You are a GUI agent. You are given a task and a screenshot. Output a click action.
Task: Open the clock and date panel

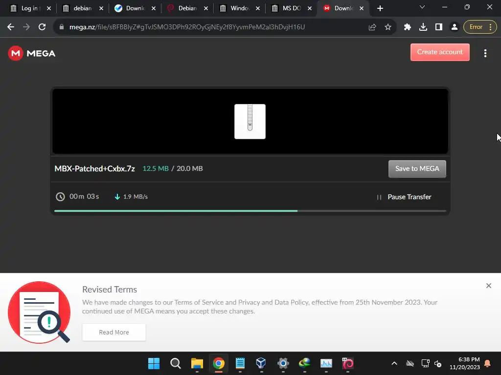(465, 363)
